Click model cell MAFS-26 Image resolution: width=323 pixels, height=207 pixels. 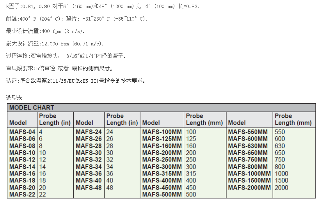[89, 139]
